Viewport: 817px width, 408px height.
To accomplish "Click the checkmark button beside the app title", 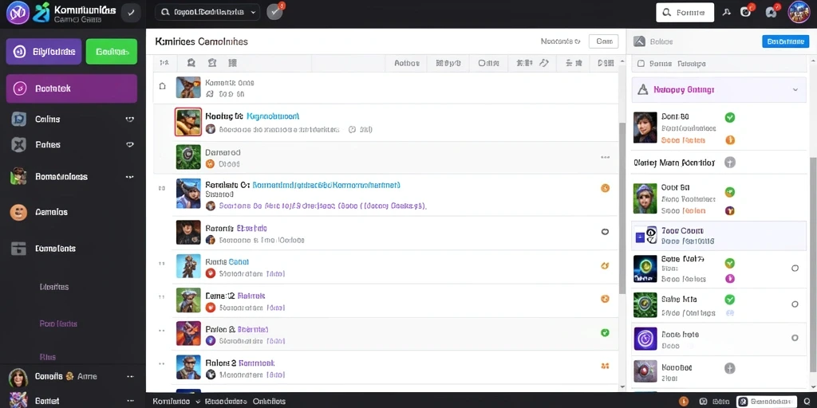I will (x=131, y=13).
